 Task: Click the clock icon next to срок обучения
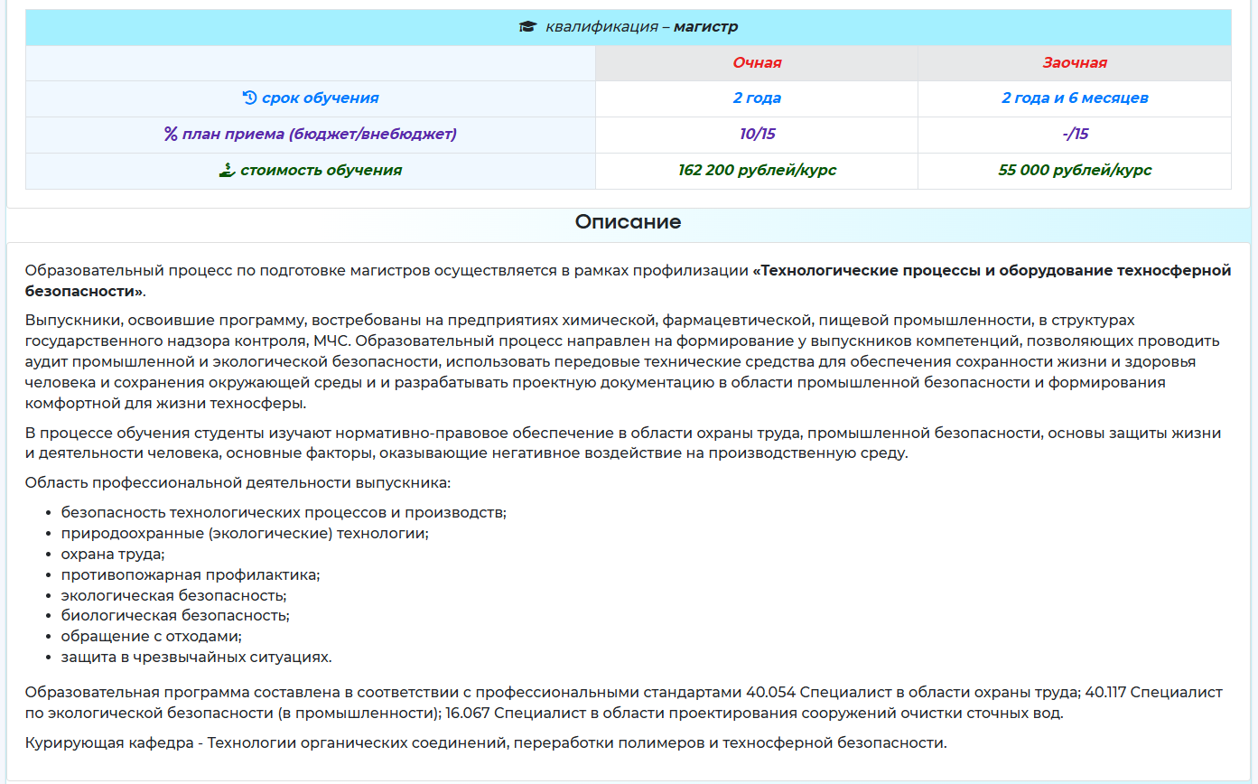click(x=250, y=98)
